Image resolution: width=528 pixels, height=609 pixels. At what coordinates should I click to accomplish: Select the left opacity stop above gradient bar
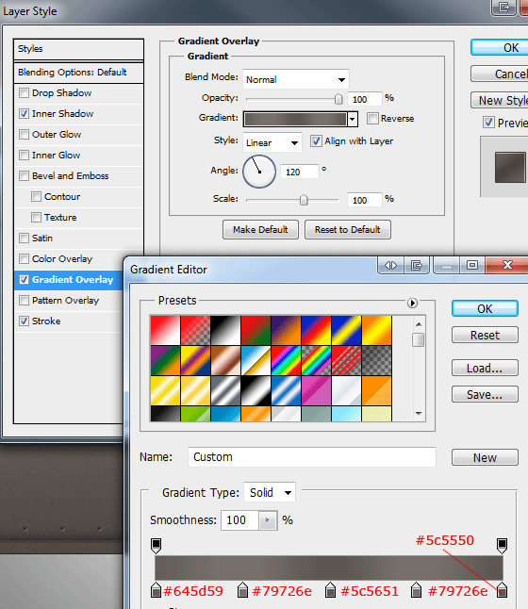coord(156,546)
